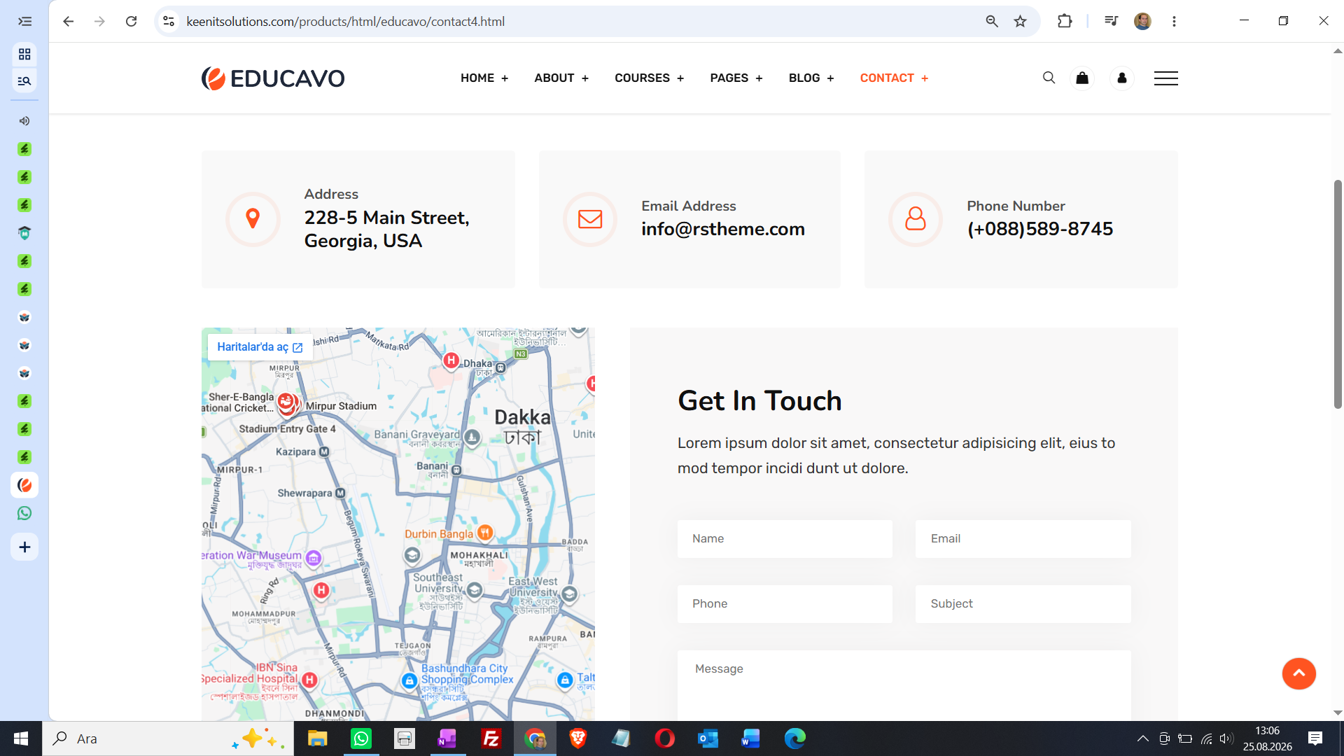Click the EDUCAVO logo

[x=273, y=78]
